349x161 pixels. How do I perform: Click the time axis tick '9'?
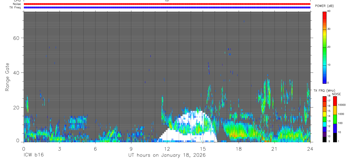pos(131,149)
